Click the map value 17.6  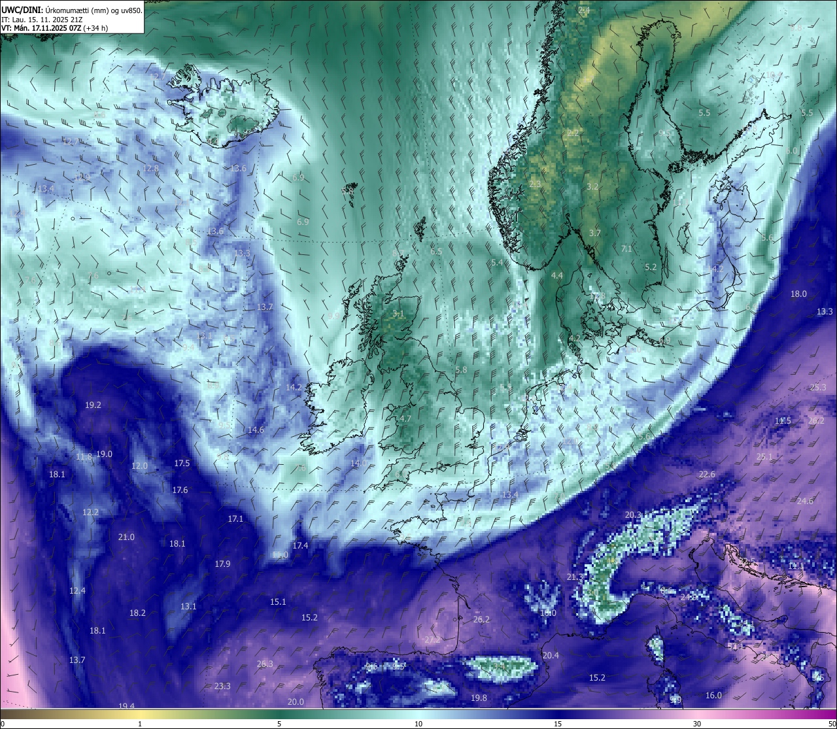coord(180,490)
